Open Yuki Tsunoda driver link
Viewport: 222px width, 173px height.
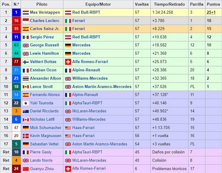[42, 103]
